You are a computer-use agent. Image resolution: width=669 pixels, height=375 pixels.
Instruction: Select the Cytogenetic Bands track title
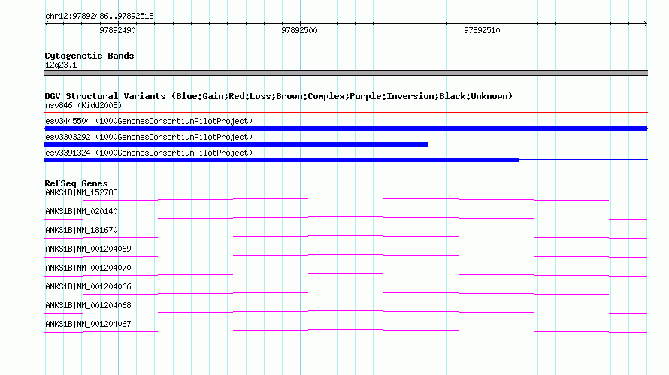click(x=89, y=56)
